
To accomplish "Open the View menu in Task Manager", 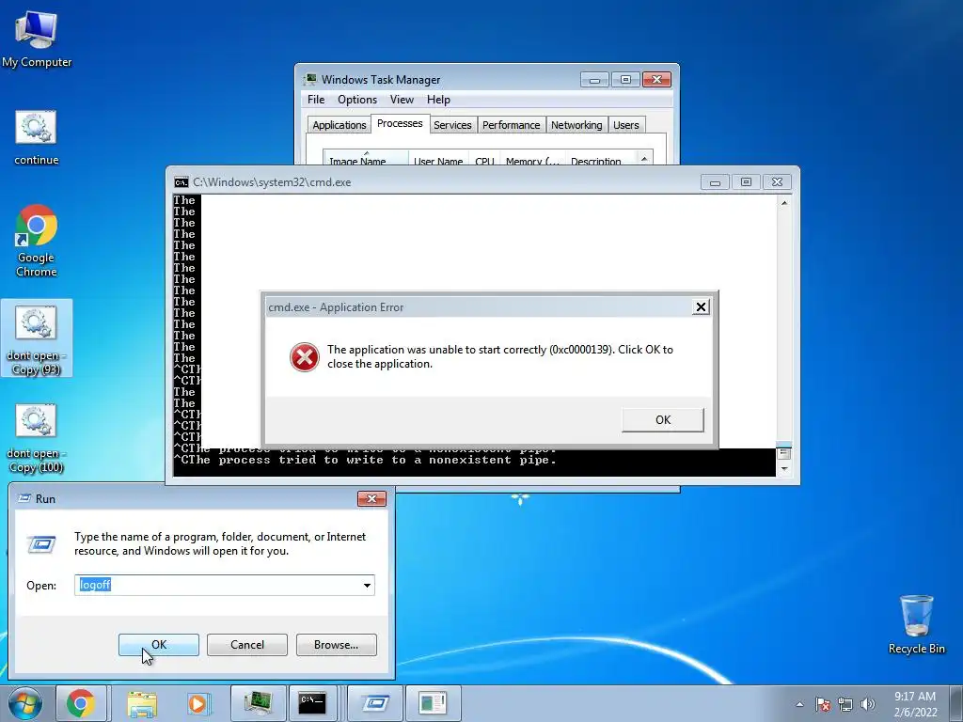I will (x=402, y=100).
